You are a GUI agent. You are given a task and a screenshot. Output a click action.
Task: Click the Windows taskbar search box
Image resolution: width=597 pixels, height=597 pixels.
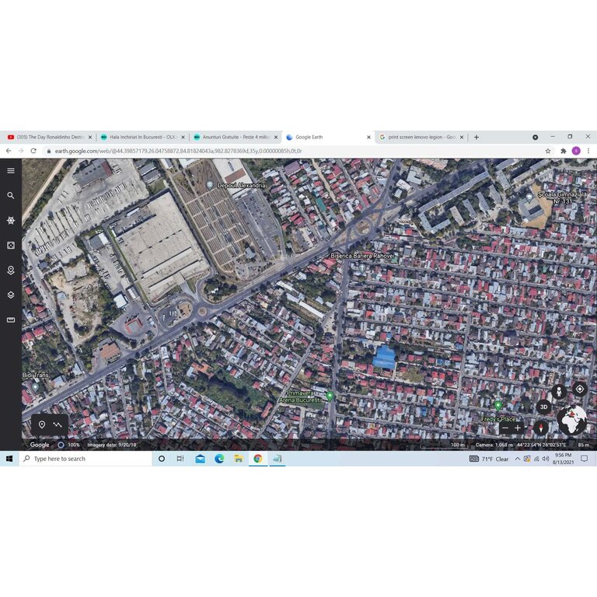point(86,459)
